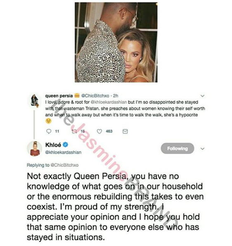Like the tweet with heart icon
The image size is (232, 246).
pos(99,131)
